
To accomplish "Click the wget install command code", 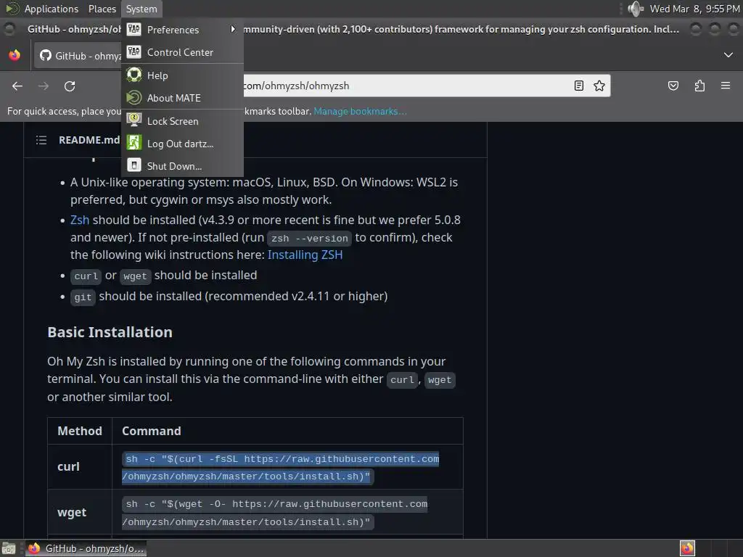I will (x=275, y=513).
